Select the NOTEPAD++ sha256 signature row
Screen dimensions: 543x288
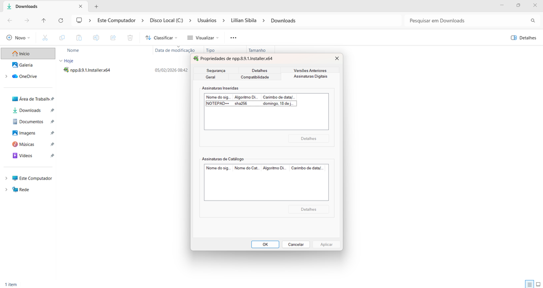pos(251,103)
